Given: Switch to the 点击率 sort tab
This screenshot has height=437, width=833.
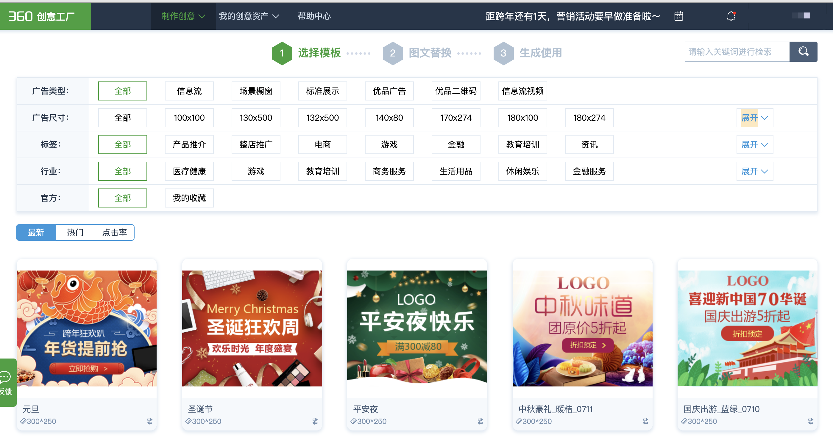Looking at the screenshot, I should click(115, 232).
